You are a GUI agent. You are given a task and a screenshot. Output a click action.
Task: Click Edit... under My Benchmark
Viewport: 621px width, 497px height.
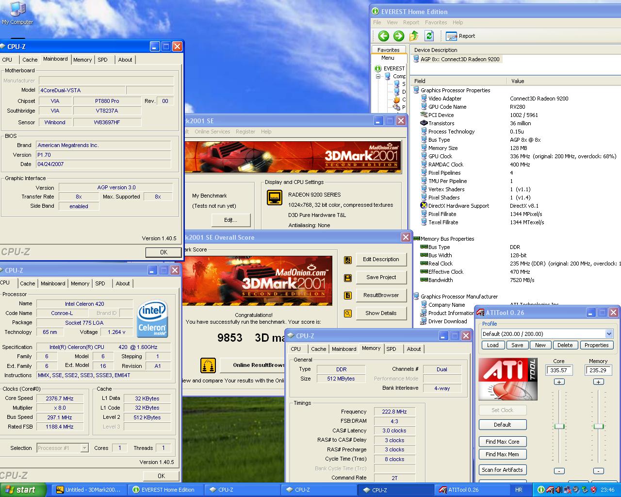[230, 220]
